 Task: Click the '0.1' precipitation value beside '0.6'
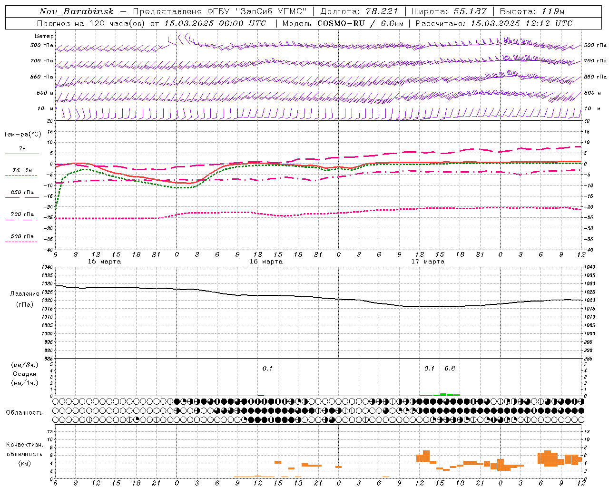click(430, 369)
